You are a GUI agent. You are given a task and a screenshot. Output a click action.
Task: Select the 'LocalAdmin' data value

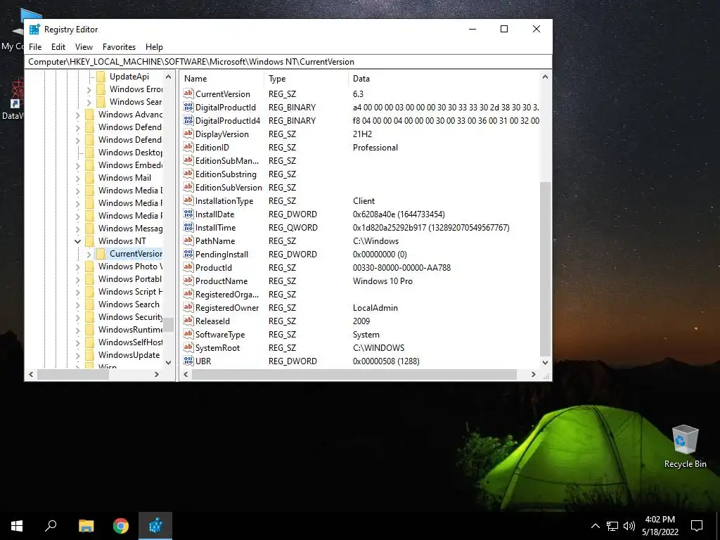click(x=375, y=308)
